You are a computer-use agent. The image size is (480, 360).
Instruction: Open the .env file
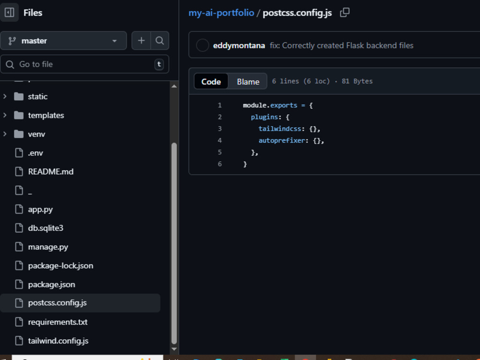click(35, 153)
